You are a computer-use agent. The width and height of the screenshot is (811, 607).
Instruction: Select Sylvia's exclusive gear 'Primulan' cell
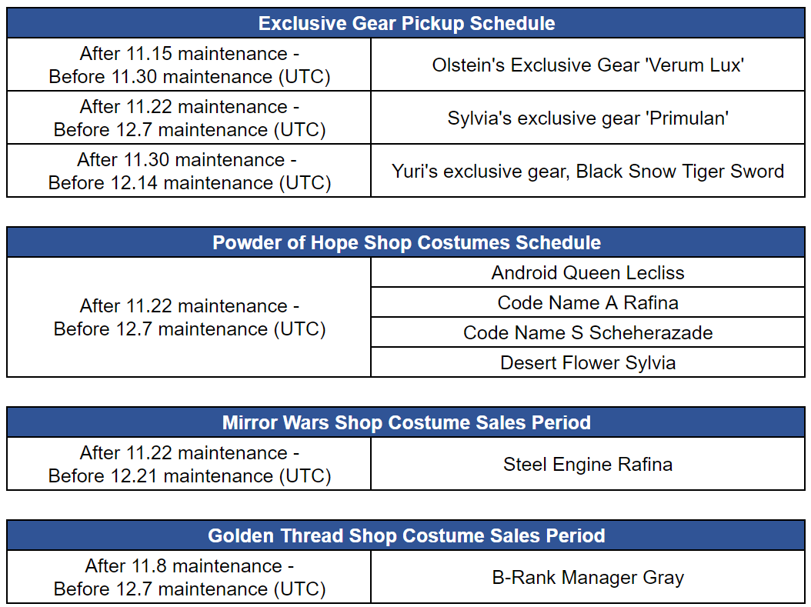(588, 118)
